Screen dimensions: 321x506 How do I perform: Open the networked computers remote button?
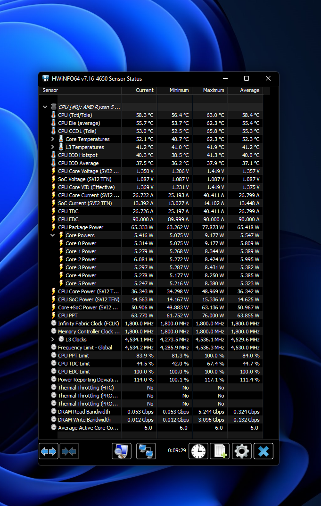coord(146,451)
